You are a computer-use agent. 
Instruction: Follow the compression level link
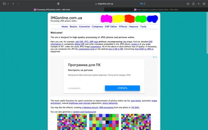[86, 49]
